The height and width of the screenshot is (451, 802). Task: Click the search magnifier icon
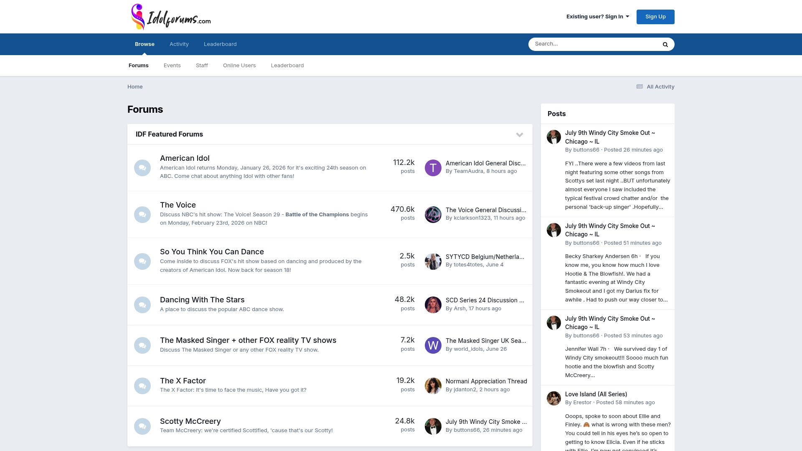665,44
